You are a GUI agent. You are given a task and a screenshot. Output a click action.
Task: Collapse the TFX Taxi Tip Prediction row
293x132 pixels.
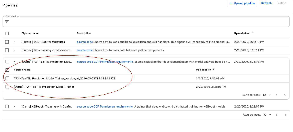point(14,62)
